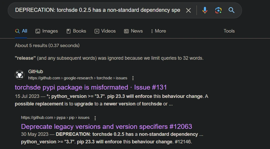The image size is (270, 149).
Task: Switch to the News tab
Action: 133,31
